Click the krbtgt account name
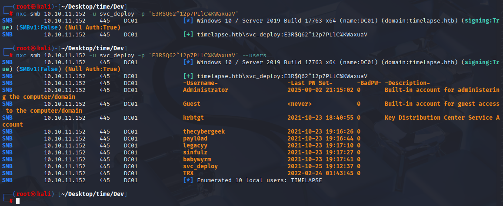The width and height of the screenshot is (503, 206). pos(193,118)
